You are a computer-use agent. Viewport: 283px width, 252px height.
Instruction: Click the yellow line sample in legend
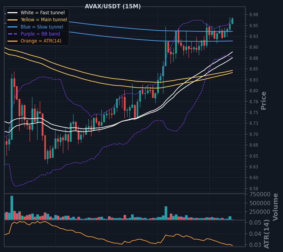pos(12,20)
